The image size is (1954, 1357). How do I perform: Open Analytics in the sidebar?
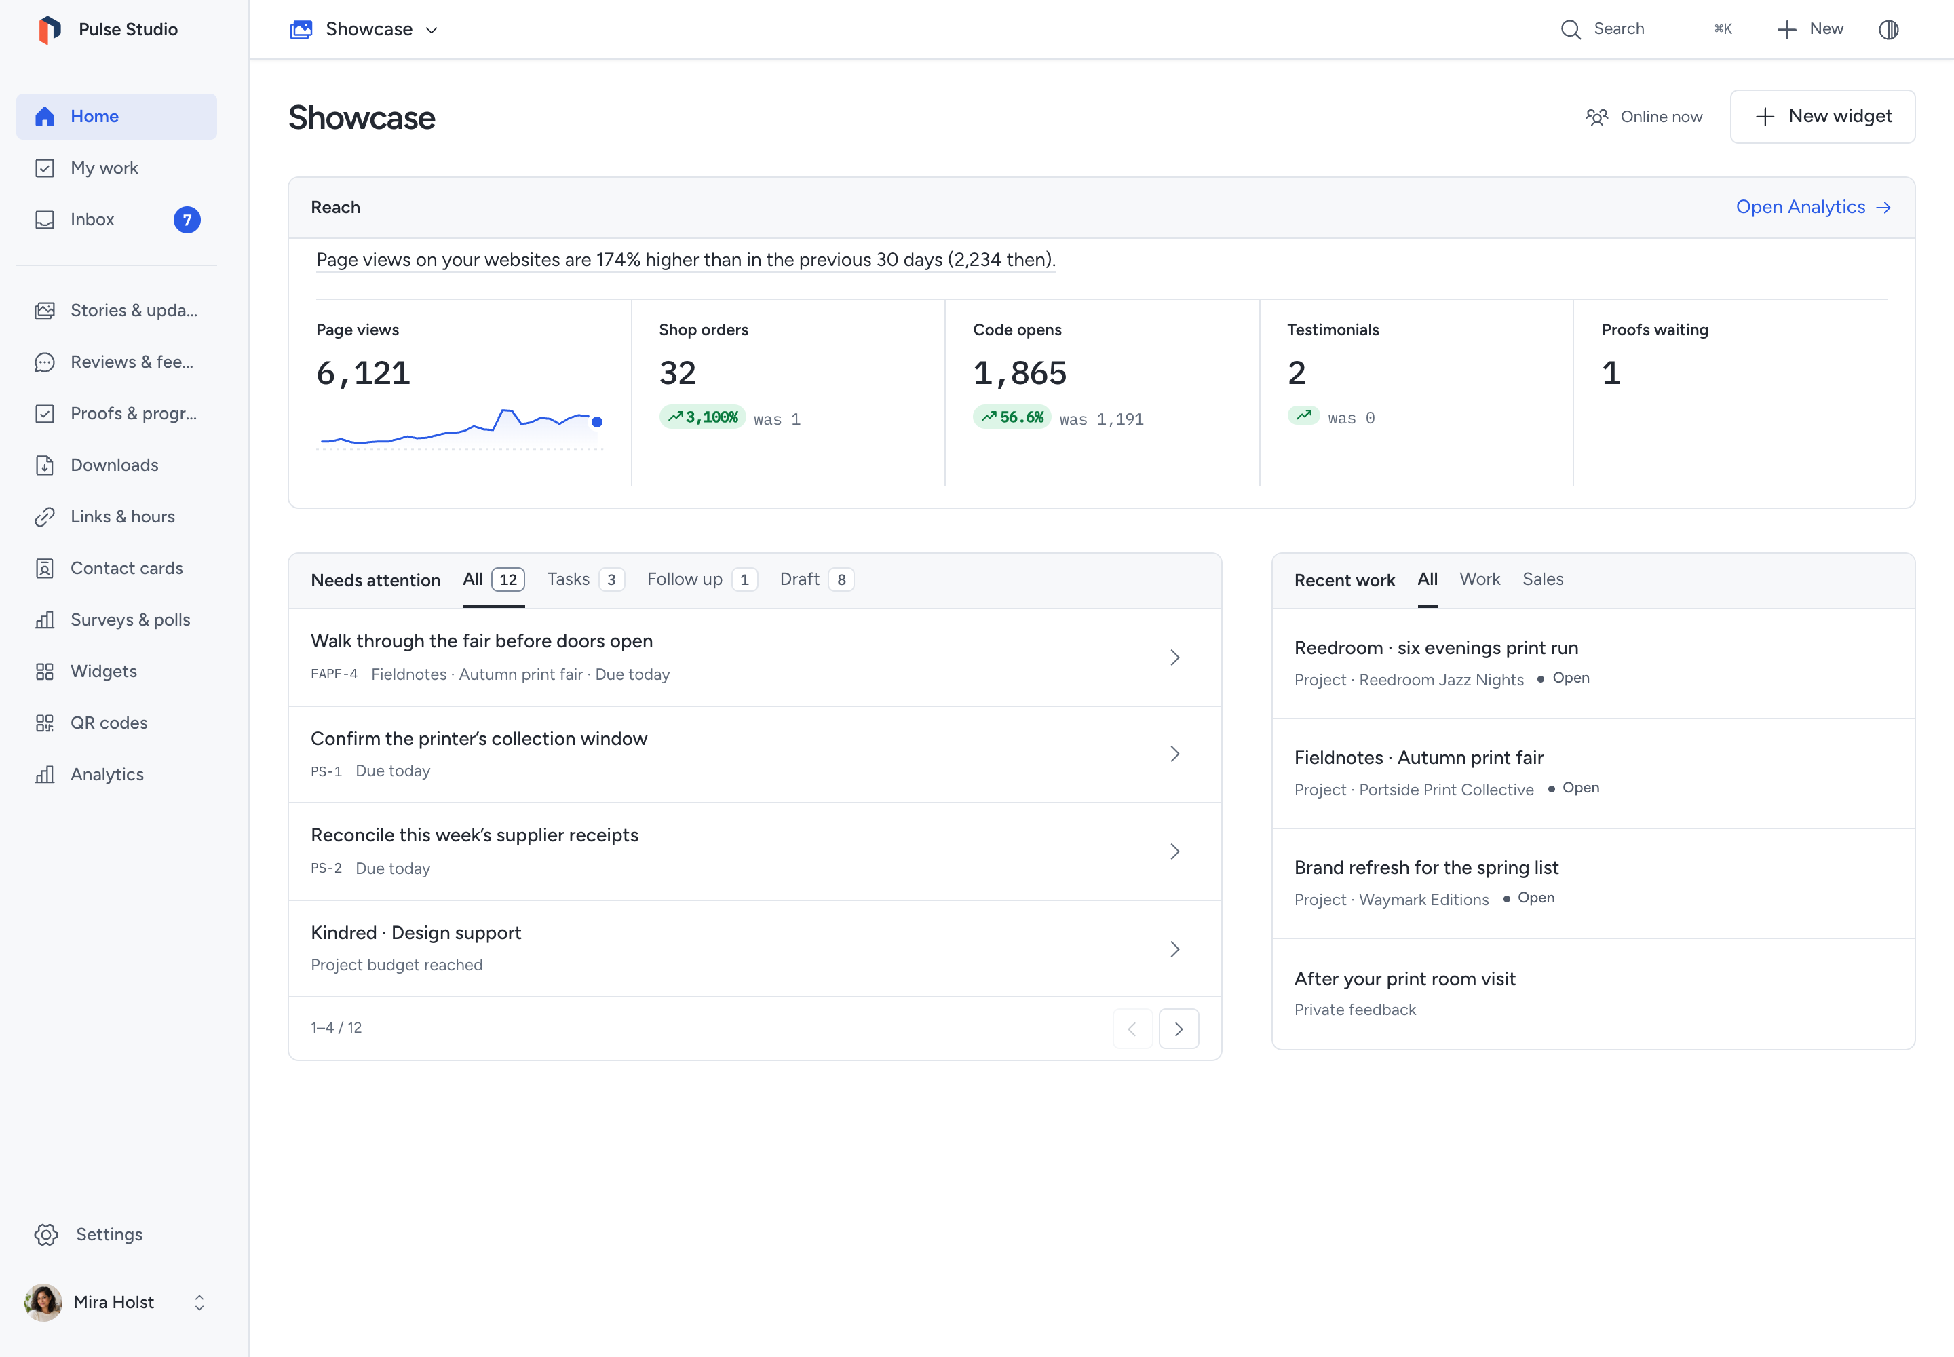point(117,775)
